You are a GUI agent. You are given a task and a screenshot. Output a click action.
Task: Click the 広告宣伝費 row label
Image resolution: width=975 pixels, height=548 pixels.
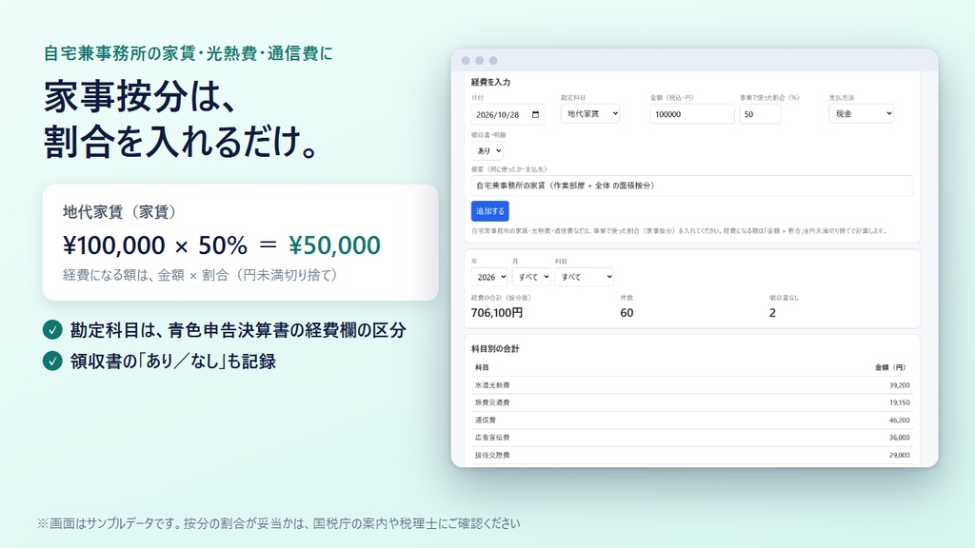[492, 438]
